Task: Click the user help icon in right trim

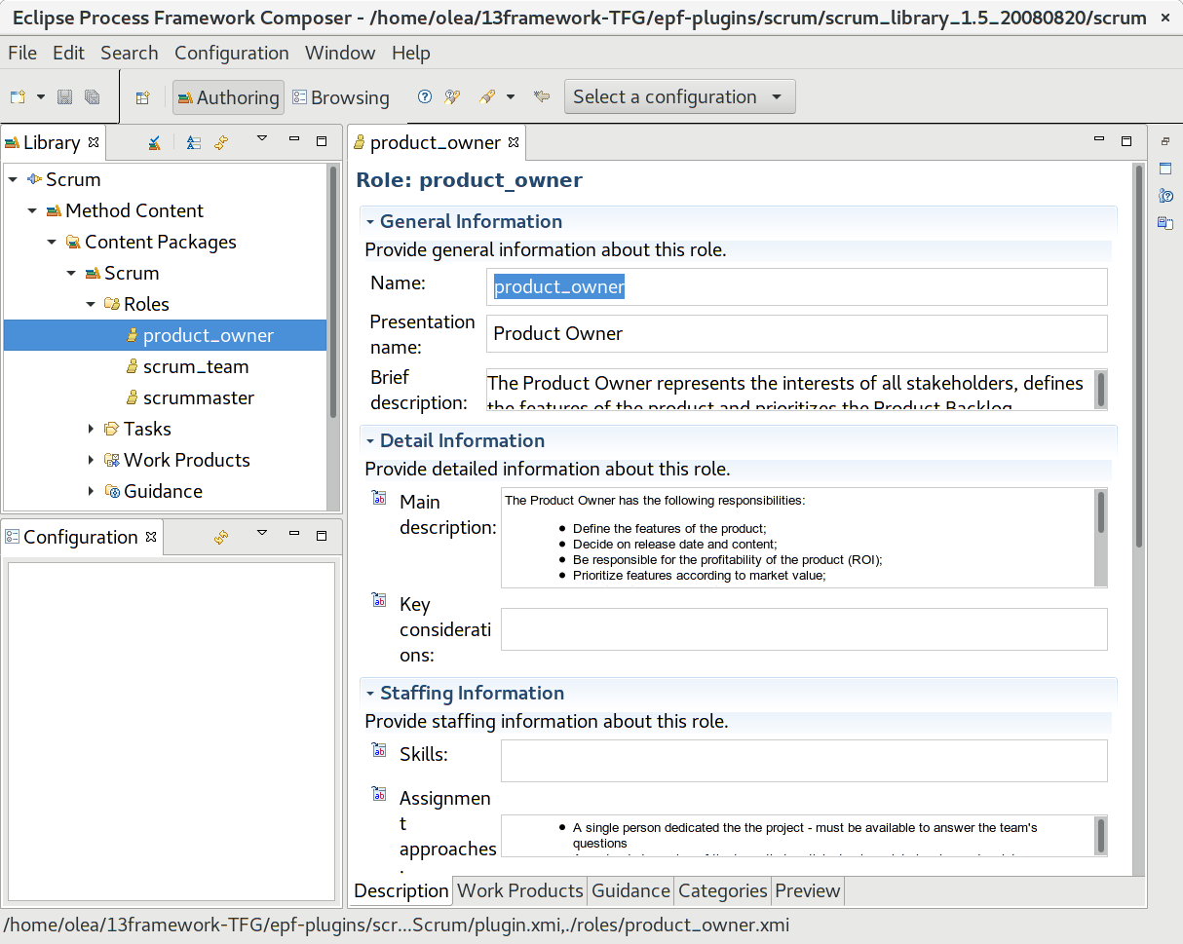Action: pyautogui.click(x=1164, y=196)
